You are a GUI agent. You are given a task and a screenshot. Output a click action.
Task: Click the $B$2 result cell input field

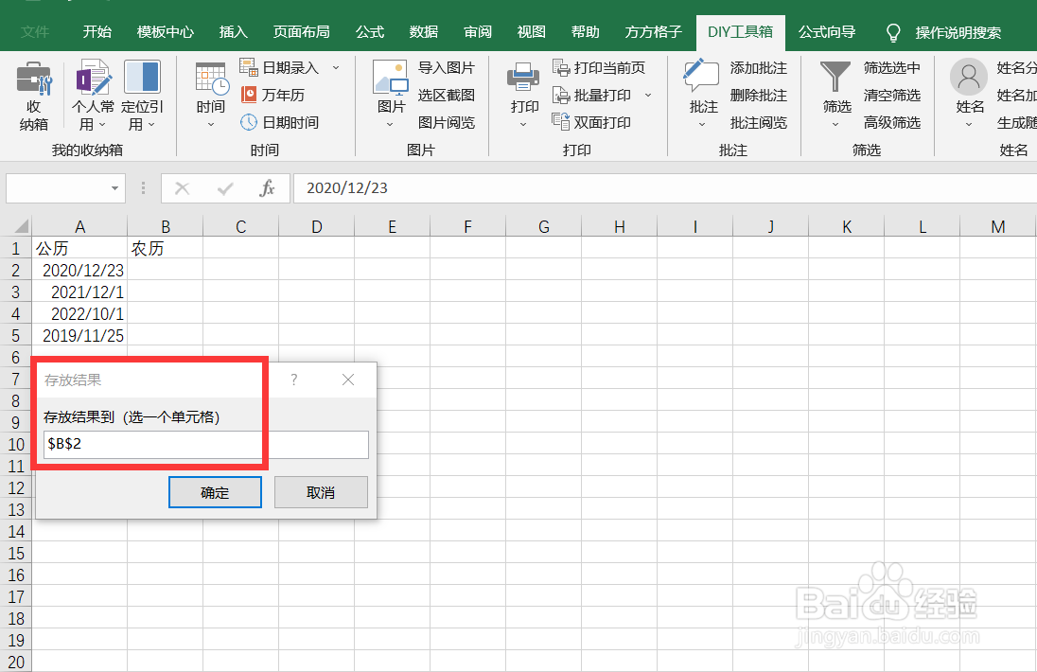coord(205,445)
